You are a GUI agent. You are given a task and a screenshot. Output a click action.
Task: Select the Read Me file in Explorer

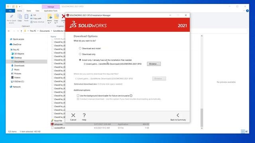[58, 121]
